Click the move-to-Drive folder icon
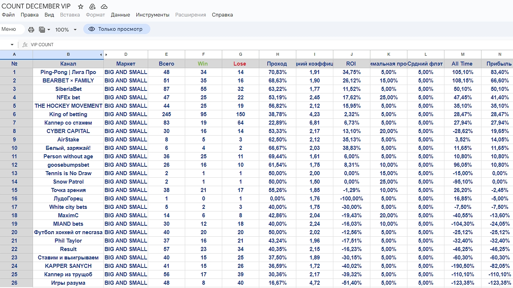This screenshot has width=513, height=288. [x=92, y=7]
